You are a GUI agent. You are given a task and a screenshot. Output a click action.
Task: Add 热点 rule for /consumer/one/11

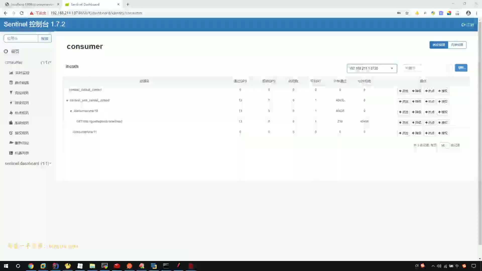(430, 133)
